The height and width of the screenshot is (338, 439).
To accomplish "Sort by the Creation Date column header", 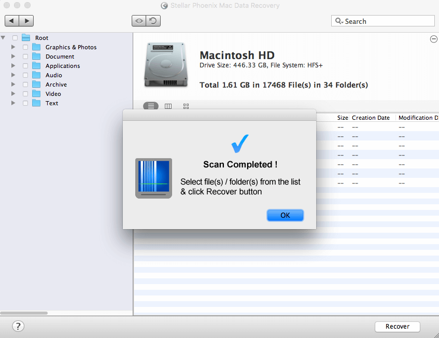I will [x=371, y=118].
